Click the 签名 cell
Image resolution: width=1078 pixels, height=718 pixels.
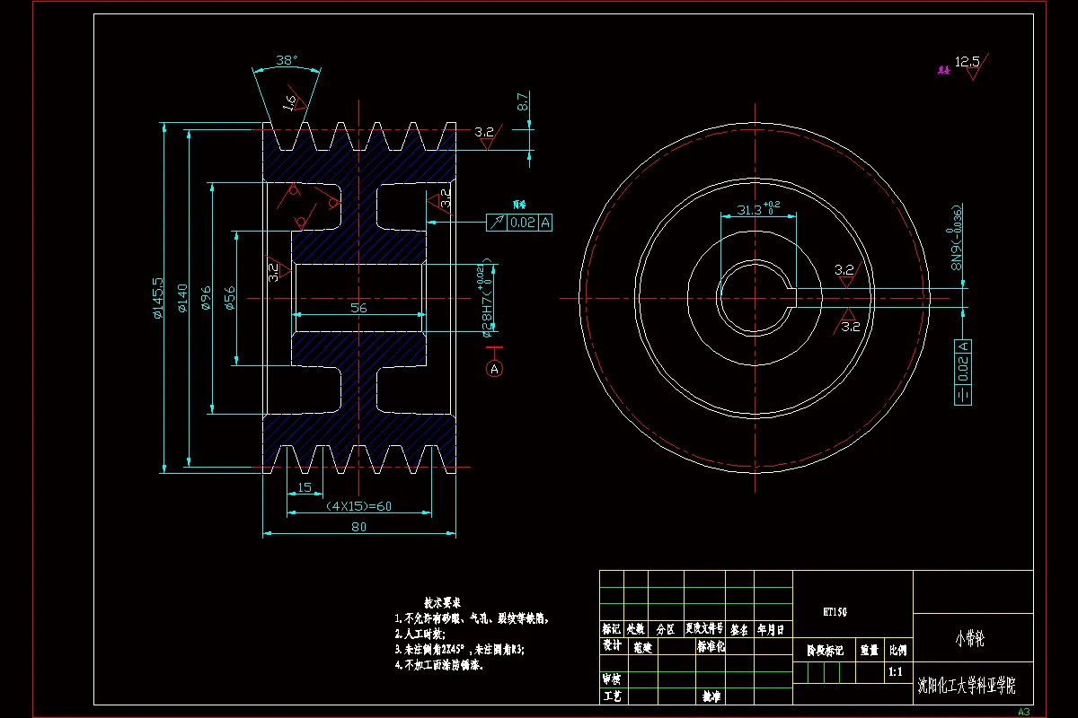pos(739,629)
